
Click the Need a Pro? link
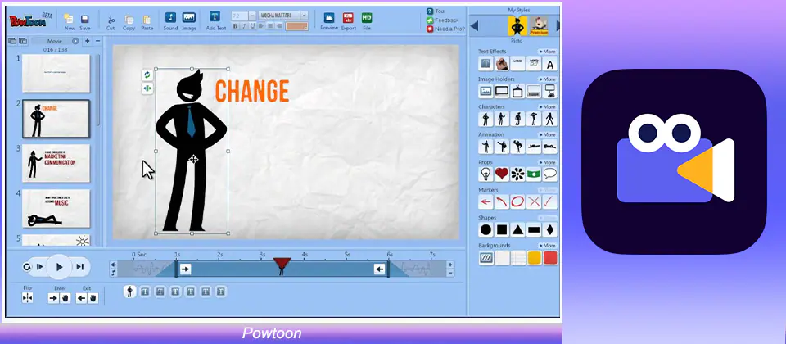click(445, 29)
